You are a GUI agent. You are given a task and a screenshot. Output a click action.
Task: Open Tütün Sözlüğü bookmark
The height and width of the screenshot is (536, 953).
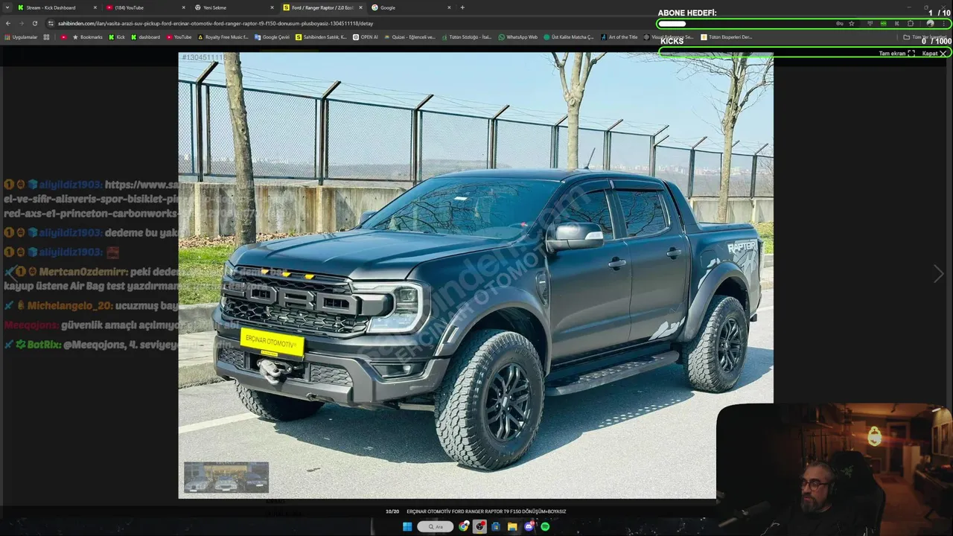pyautogui.click(x=466, y=36)
